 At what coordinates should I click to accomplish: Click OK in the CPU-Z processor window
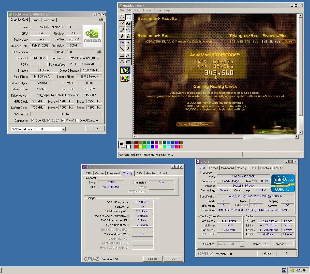pyautogui.click(x=287, y=253)
